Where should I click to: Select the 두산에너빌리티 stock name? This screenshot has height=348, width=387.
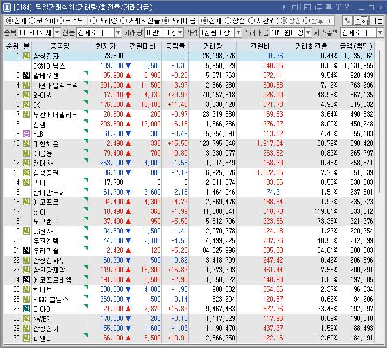[56, 115]
